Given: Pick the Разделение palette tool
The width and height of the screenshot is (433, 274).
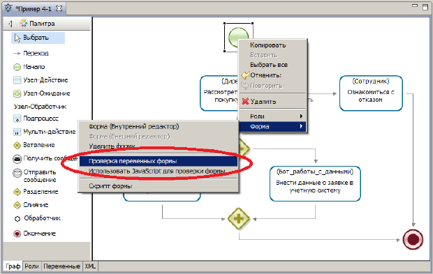Looking at the screenshot, I should coord(36,192).
